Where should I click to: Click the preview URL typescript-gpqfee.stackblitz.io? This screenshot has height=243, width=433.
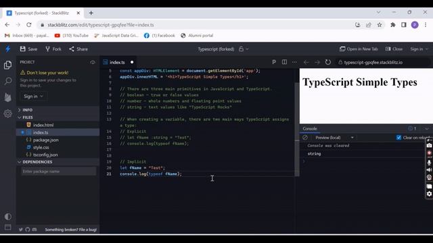373,62
